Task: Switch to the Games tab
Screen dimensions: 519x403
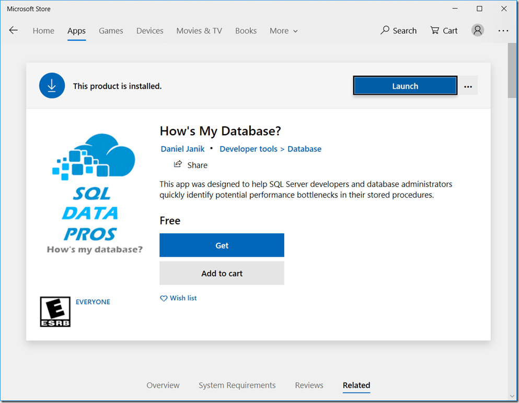Action: click(111, 31)
